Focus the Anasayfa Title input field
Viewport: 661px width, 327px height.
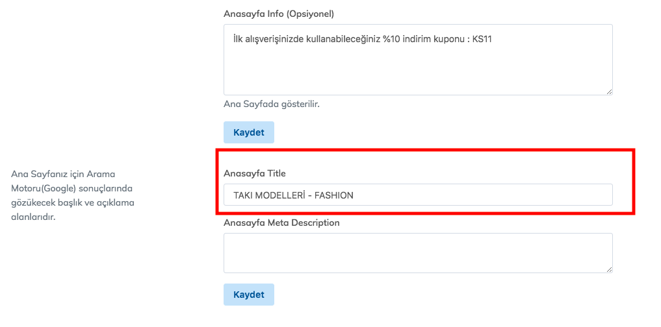click(x=417, y=195)
